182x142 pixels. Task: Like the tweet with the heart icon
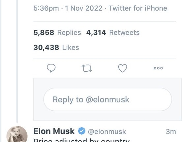123,68
